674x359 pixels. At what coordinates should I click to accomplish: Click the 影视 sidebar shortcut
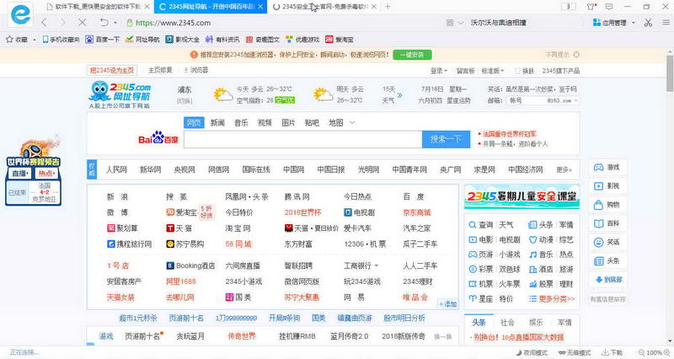pyautogui.click(x=607, y=186)
